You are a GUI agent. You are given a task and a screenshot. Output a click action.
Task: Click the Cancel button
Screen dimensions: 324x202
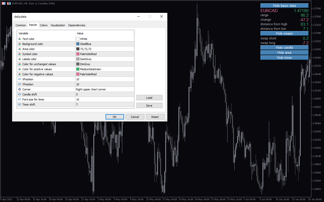tap(135, 117)
